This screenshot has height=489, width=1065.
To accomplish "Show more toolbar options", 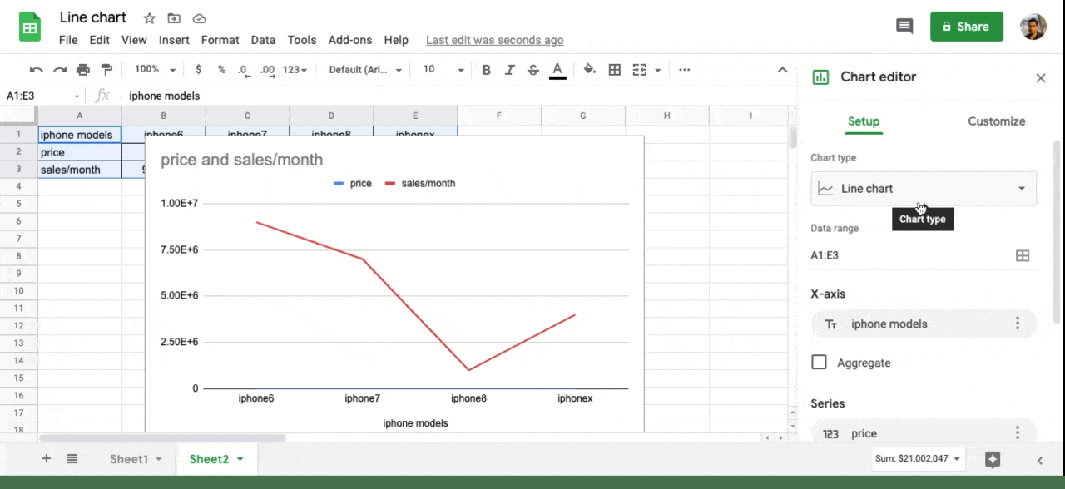I will click(x=685, y=70).
